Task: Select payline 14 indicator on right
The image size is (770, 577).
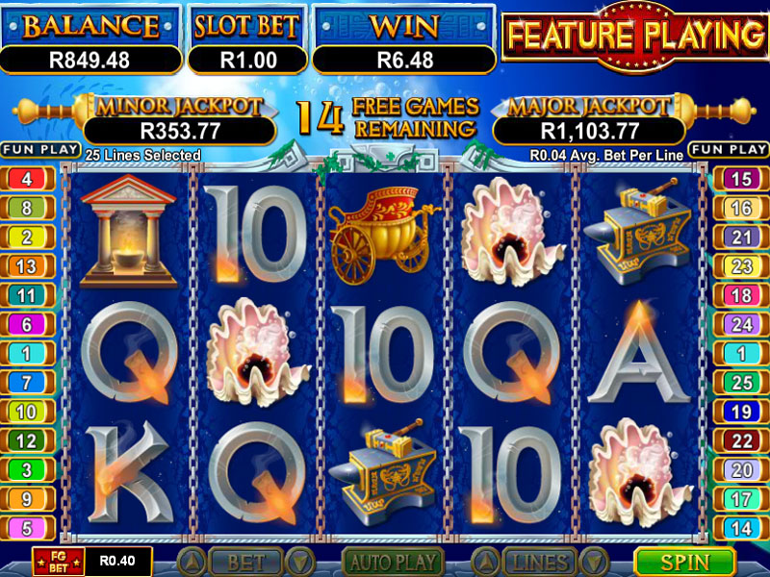Action: [741, 528]
